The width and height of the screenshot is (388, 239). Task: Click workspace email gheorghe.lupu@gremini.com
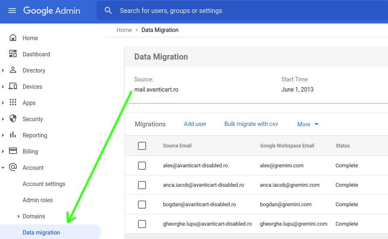pyautogui.click(x=293, y=224)
